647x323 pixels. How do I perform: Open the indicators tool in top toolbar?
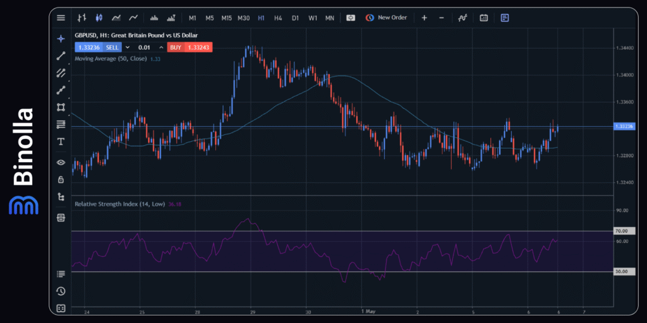[463, 18]
